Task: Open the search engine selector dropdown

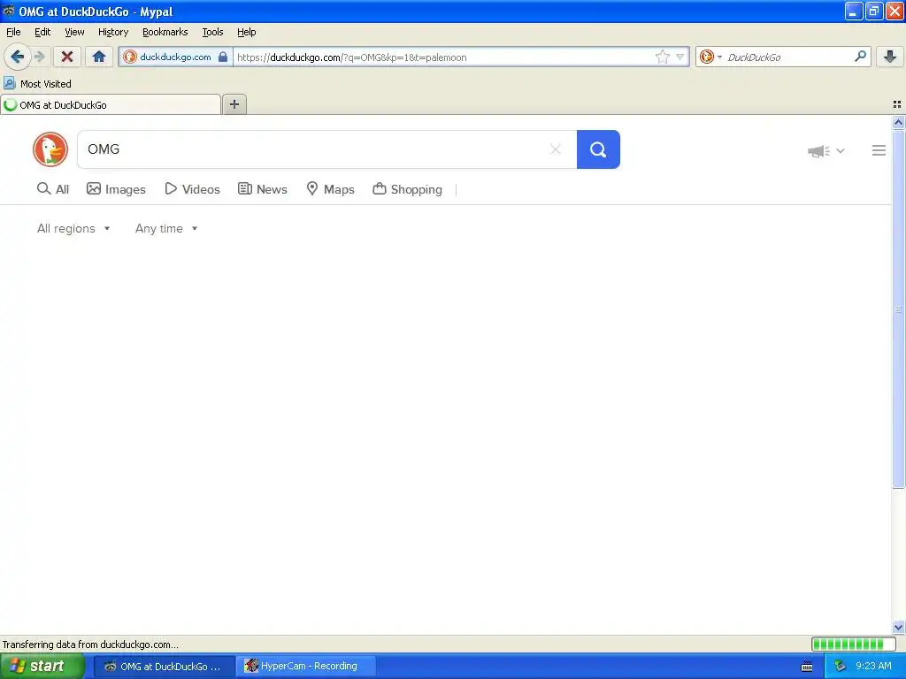Action: pos(710,57)
